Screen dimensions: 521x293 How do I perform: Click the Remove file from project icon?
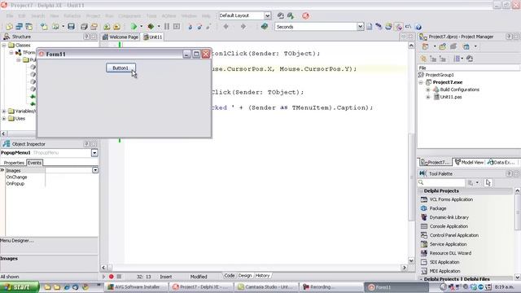(x=116, y=26)
